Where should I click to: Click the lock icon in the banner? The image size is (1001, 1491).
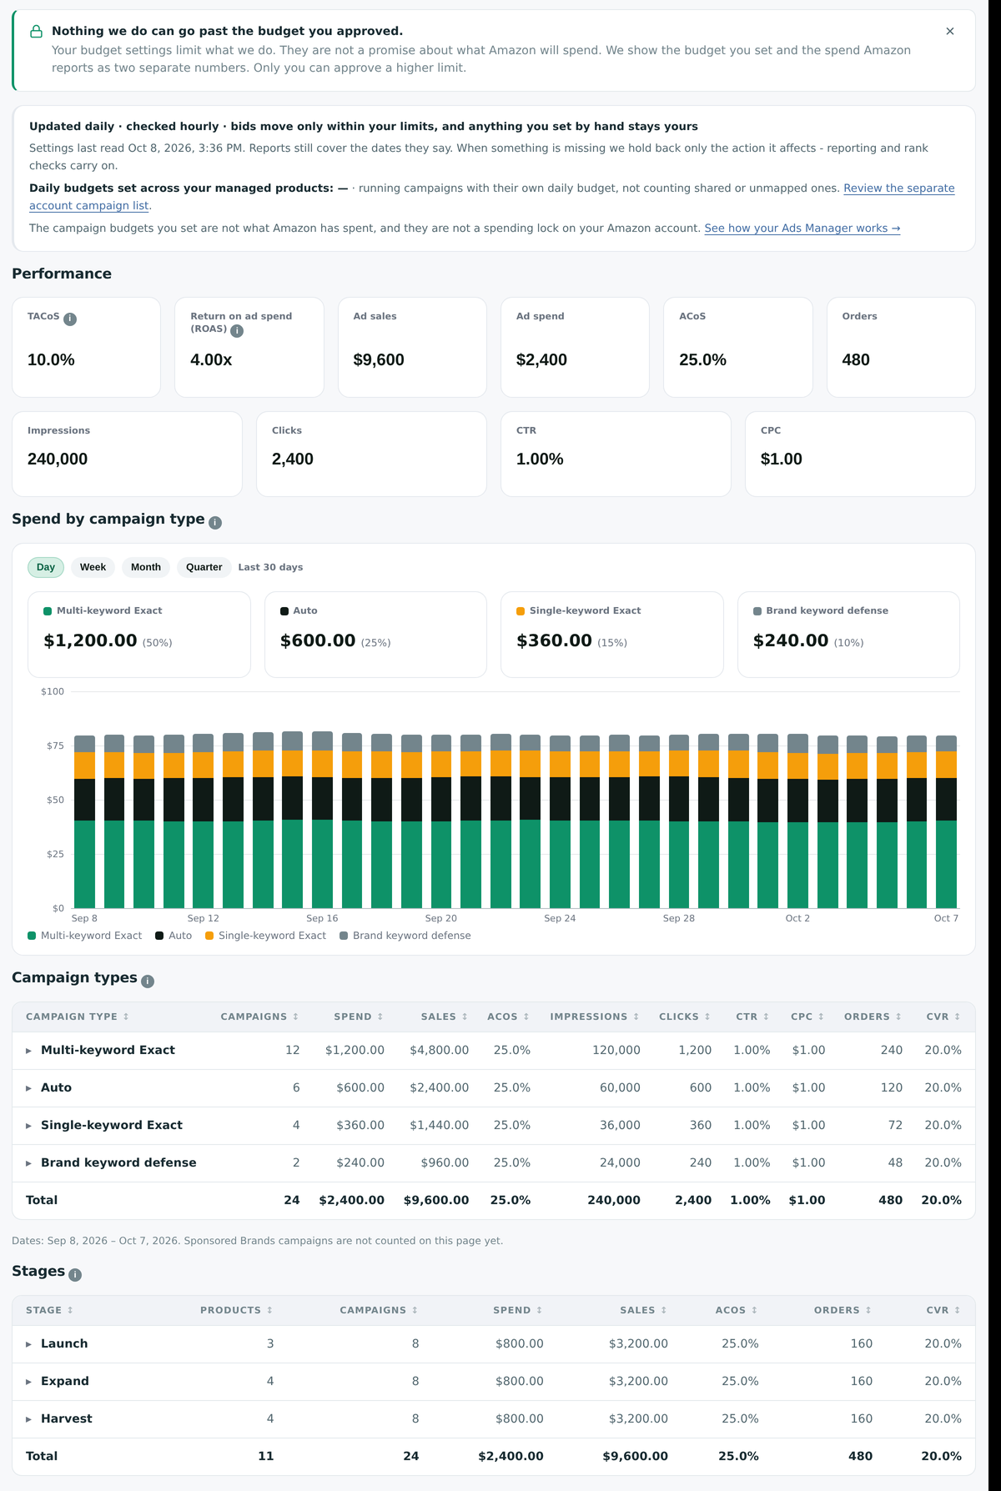coord(36,32)
